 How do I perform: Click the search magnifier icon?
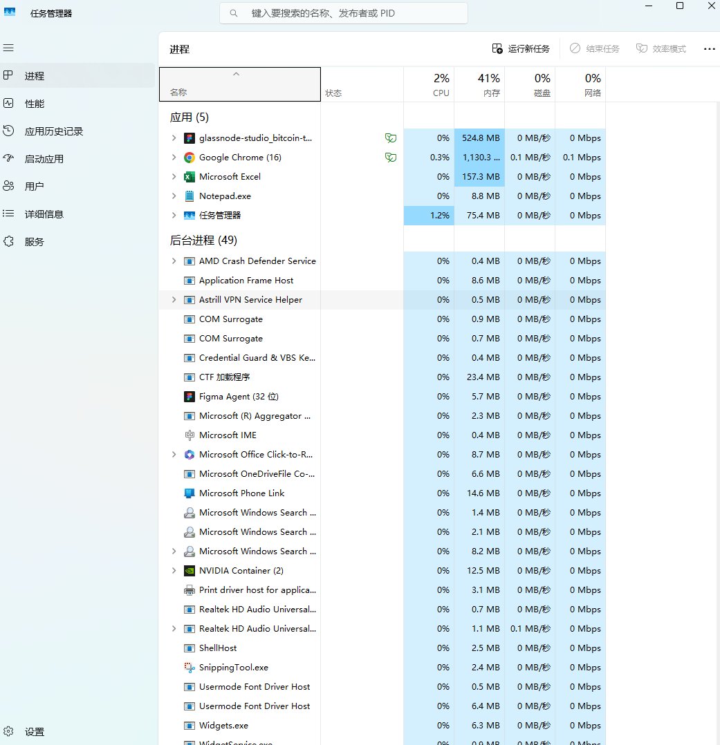(234, 13)
